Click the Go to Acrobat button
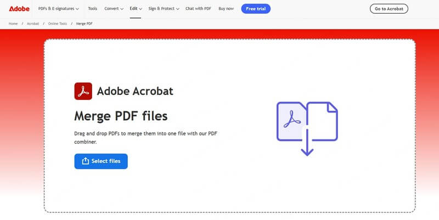The width and height of the screenshot is (439, 220). tap(389, 9)
